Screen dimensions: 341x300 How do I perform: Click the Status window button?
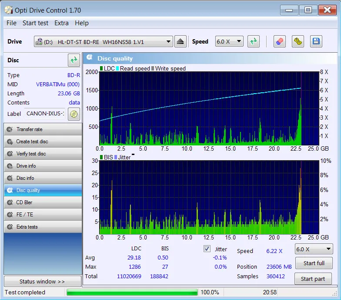coord(42,282)
